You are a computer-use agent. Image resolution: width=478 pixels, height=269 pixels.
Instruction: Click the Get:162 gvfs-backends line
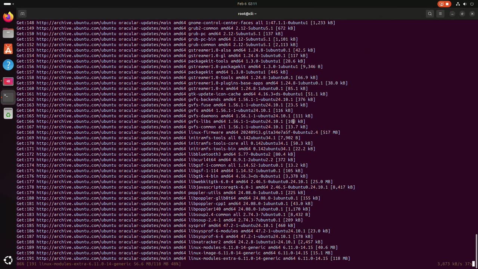166,99
